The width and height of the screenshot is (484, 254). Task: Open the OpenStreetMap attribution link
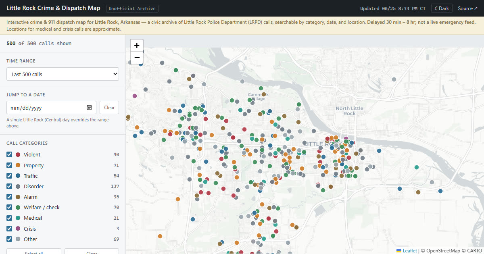(443, 250)
